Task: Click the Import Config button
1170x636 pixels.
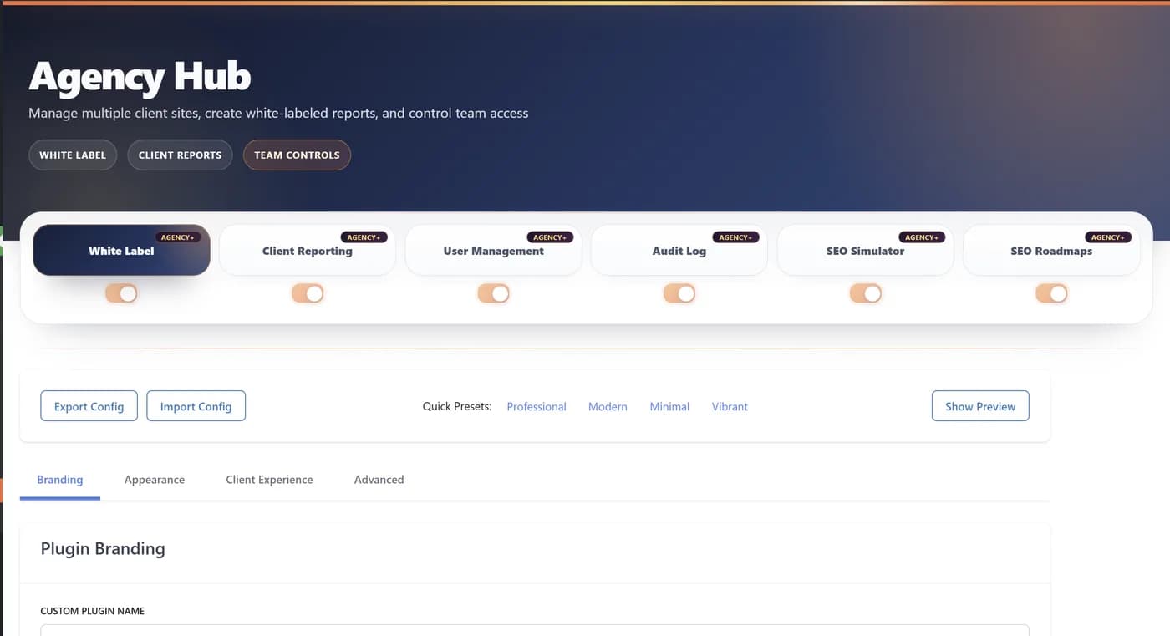Action: pyautogui.click(x=196, y=406)
